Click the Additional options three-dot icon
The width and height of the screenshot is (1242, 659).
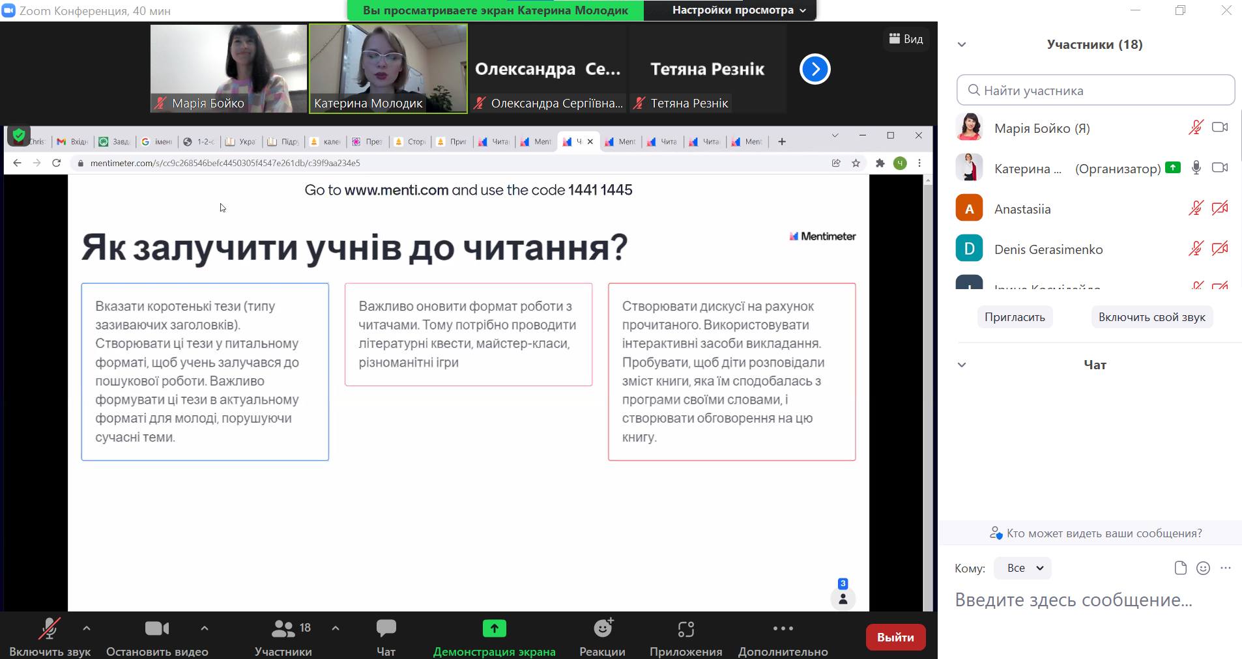(x=783, y=629)
